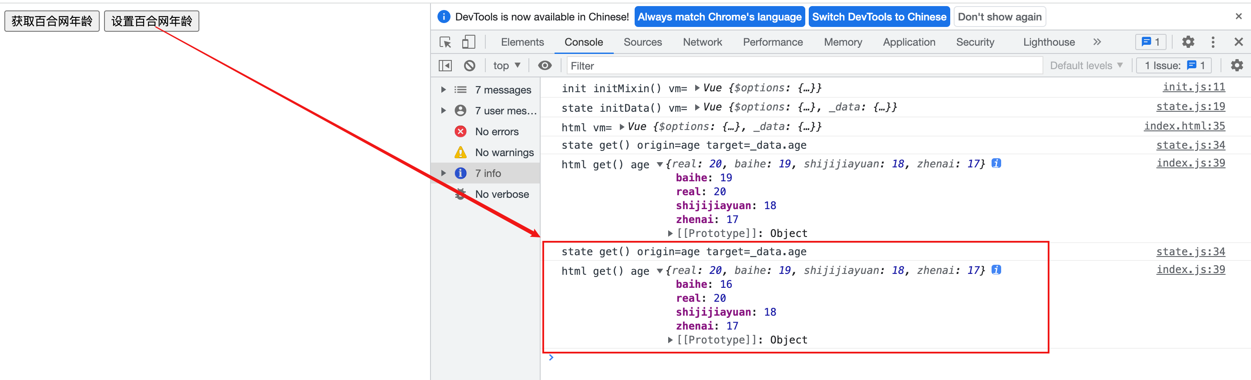Image resolution: width=1251 pixels, height=380 pixels.
Task: Switch to the Lighthouse tab
Action: click(1049, 42)
